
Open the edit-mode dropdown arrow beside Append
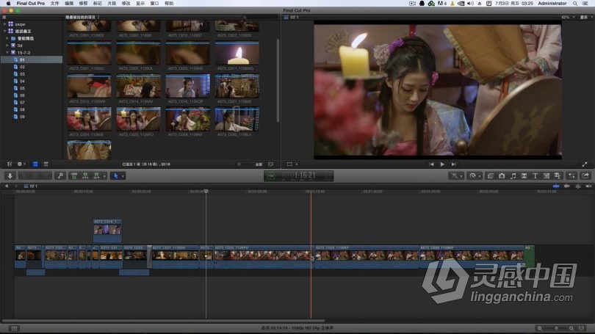pyautogui.click(x=104, y=176)
